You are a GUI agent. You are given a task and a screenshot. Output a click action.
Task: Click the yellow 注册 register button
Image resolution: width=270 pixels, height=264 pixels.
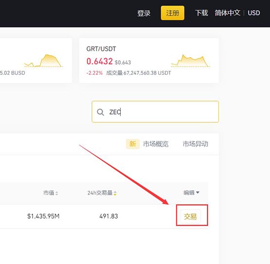point(173,13)
